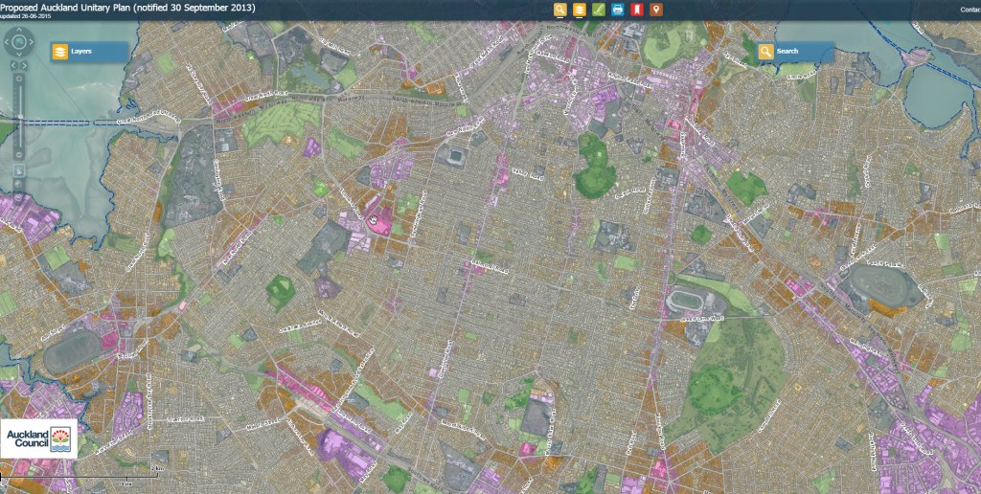The image size is (981, 494).
Task: Expand the Layers panel
Action: (x=89, y=51)
